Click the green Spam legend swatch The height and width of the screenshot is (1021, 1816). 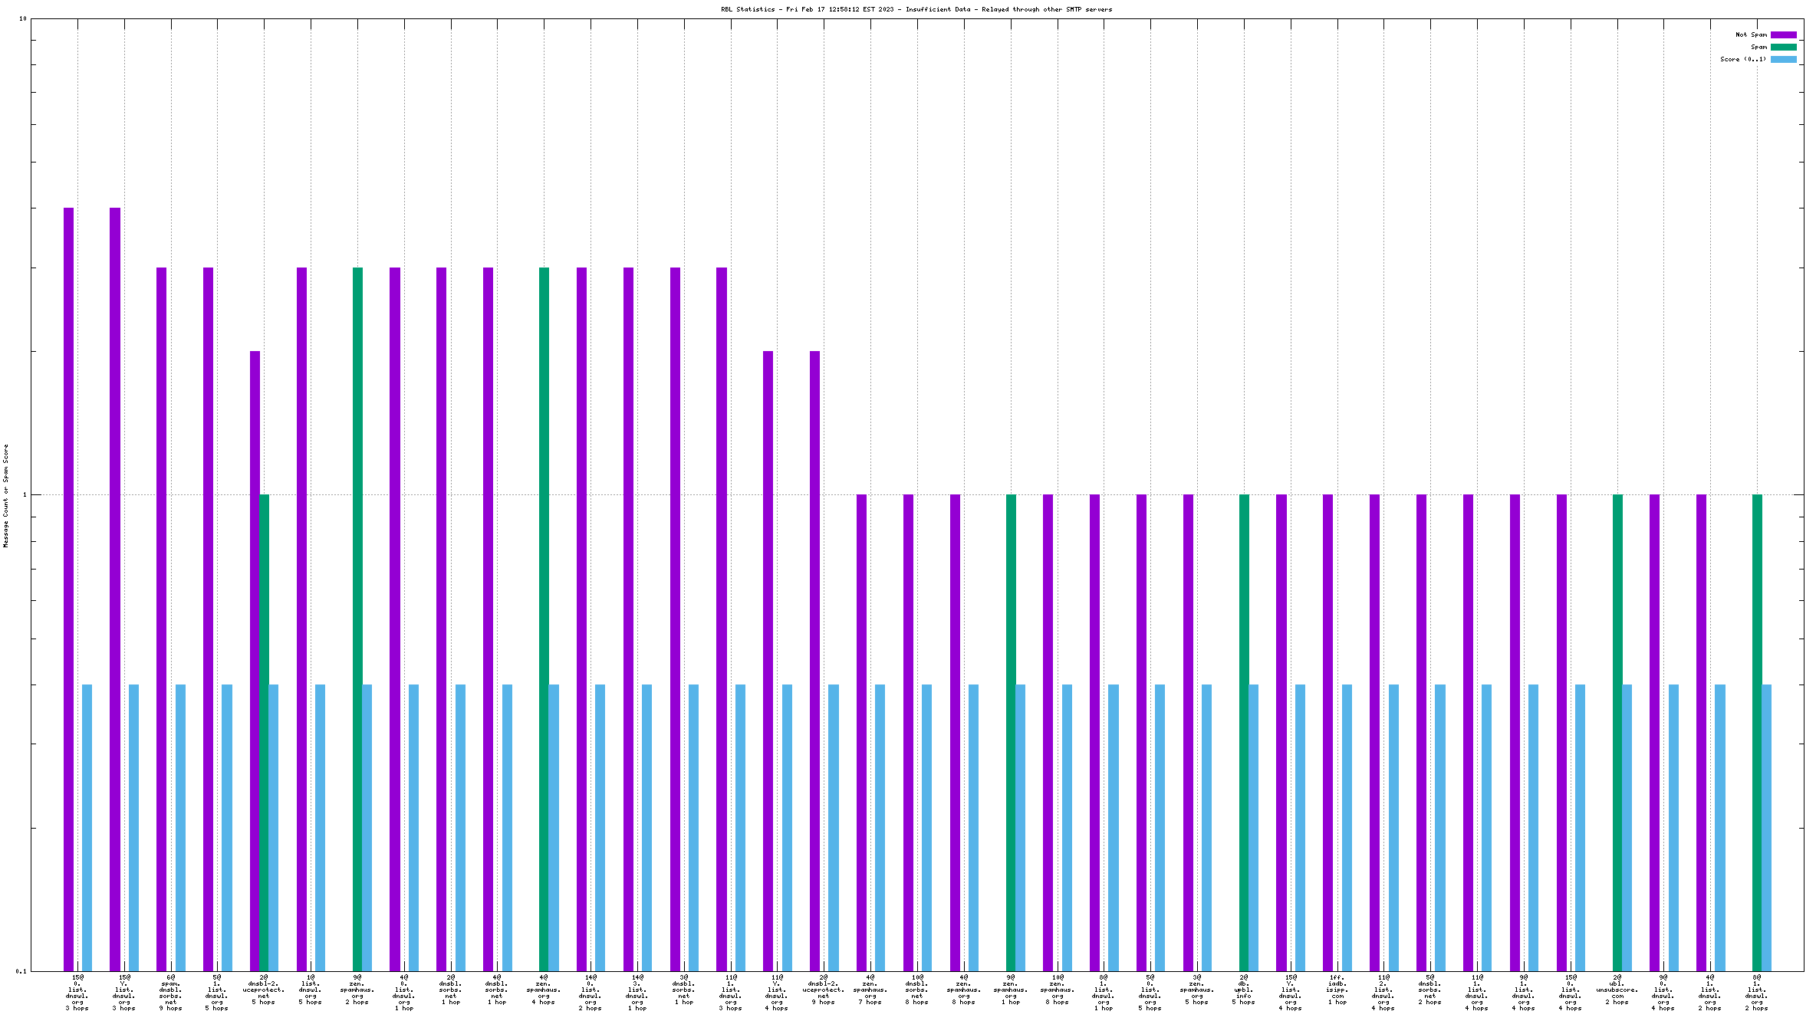[x=1783, y=47]
